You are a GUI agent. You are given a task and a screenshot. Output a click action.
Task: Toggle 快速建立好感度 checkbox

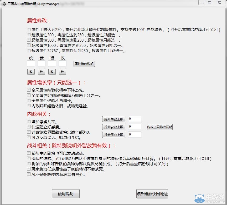click(29, 127)
